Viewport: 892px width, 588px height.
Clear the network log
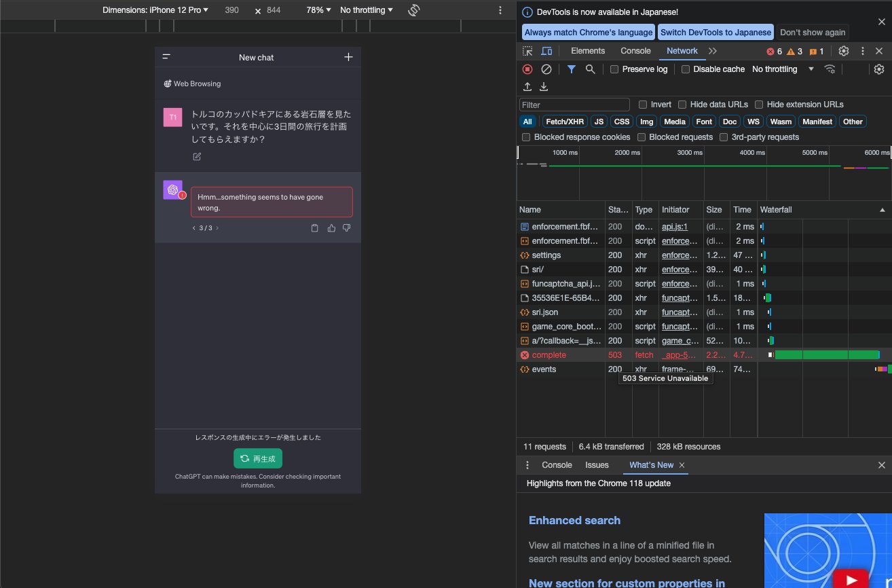(x=546, y=69)
